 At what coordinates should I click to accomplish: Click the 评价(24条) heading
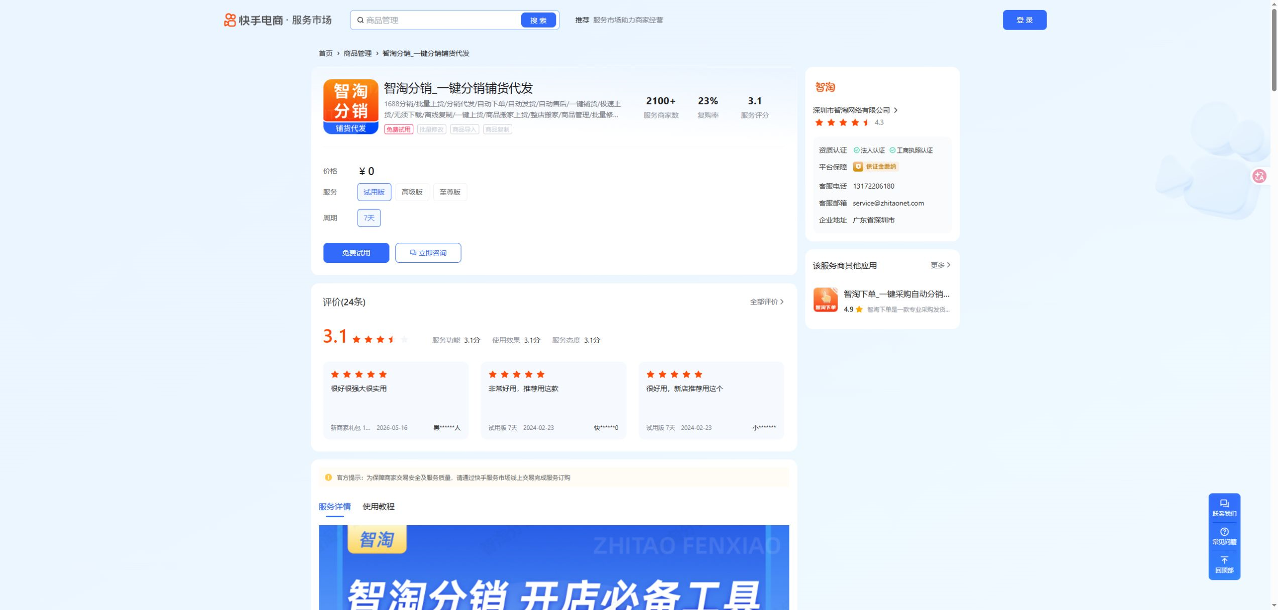(343, 302)
